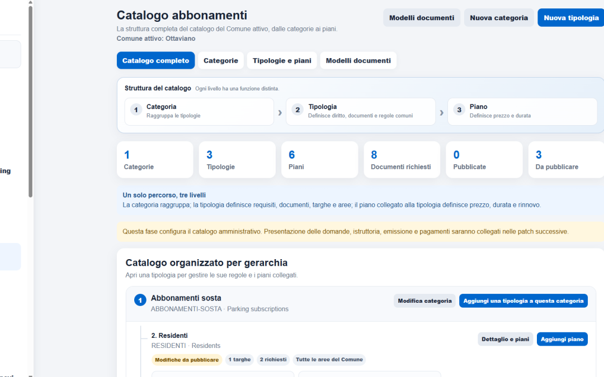The image size is (604, 377).
Task: Click the chevron between Categoria and Tipologia
Action: click(280, 113)
